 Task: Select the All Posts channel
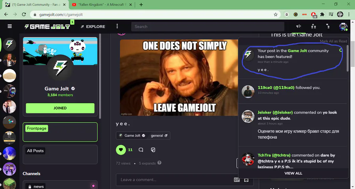click(x=60, y=154)
